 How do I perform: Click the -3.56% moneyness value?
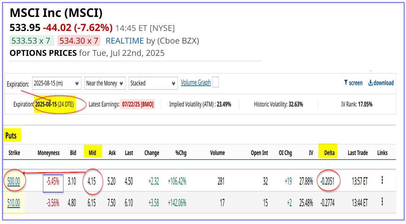tap(53, 203)
